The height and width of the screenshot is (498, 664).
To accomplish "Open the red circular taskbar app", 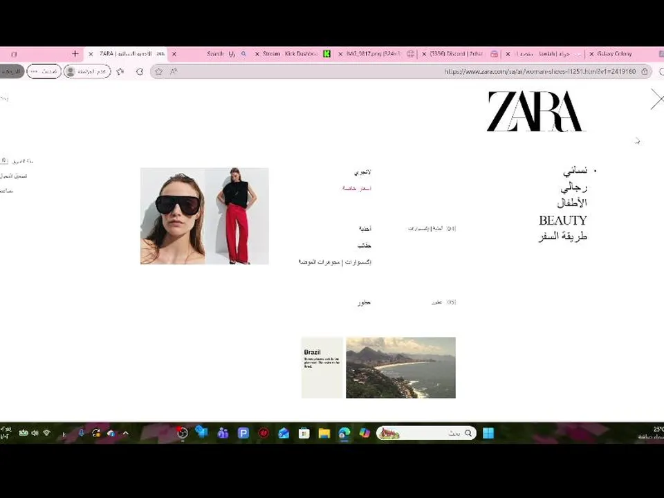I will (264, 433).
